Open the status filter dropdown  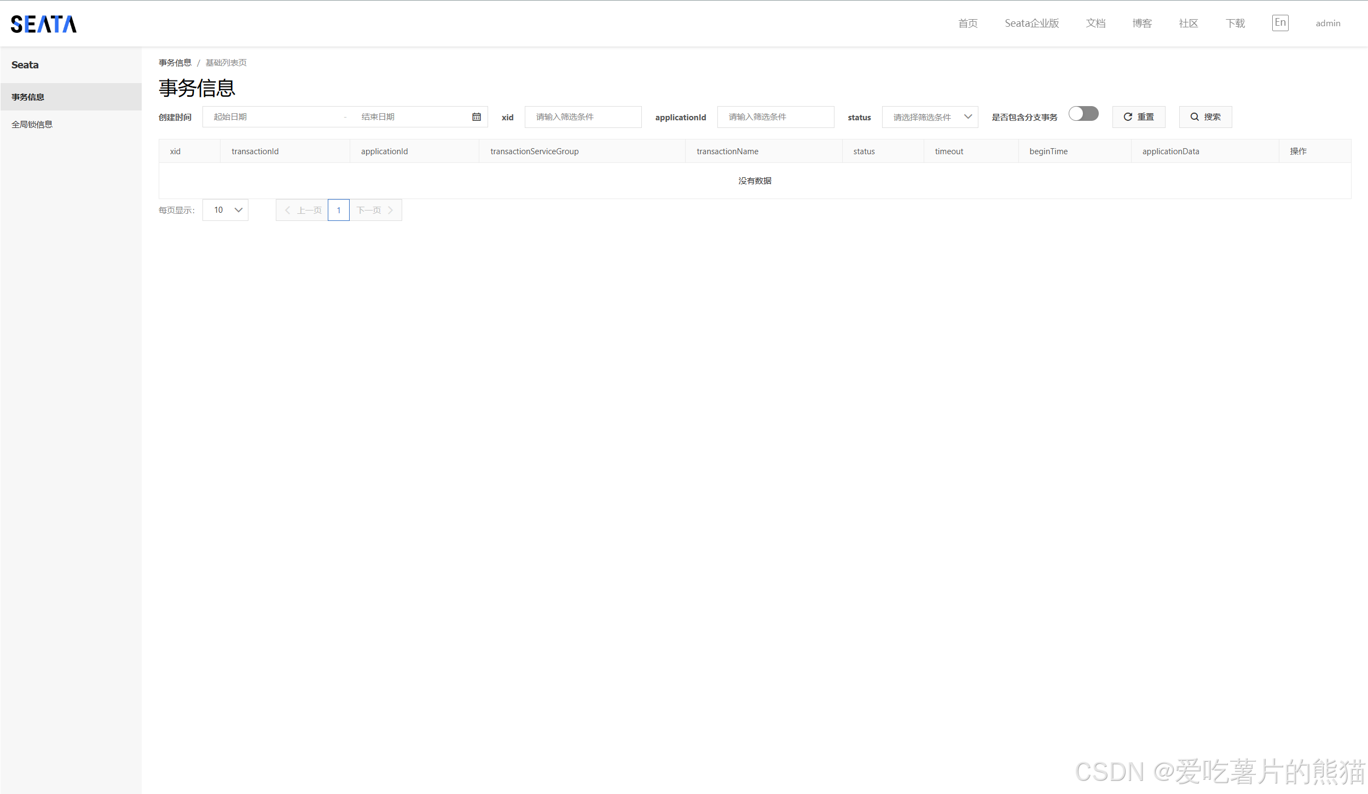tap(929, 117)
